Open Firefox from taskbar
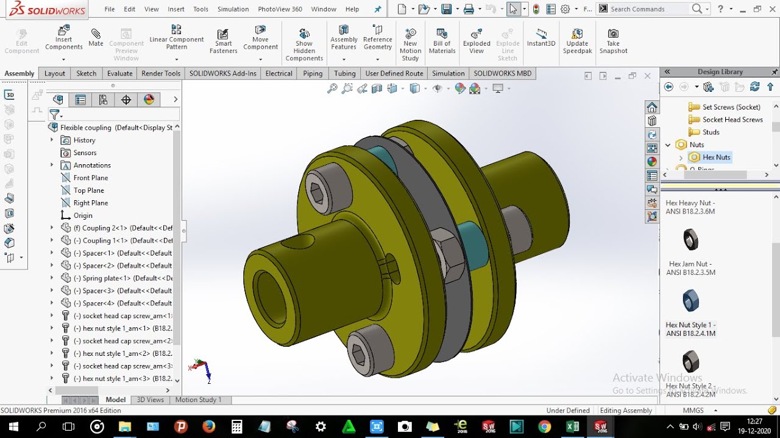Screen dimensions: 780x438 208,426
